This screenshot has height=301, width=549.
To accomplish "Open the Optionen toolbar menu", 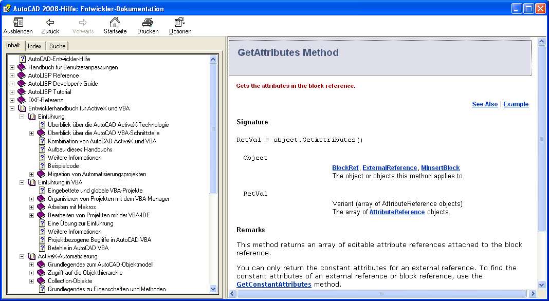I will tap(179, 23).
